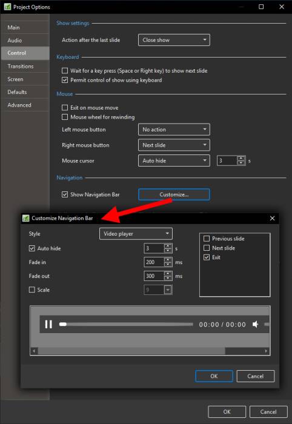
Task: Close the Customize Navigation Bar dialog
Action: pos(272,218)
